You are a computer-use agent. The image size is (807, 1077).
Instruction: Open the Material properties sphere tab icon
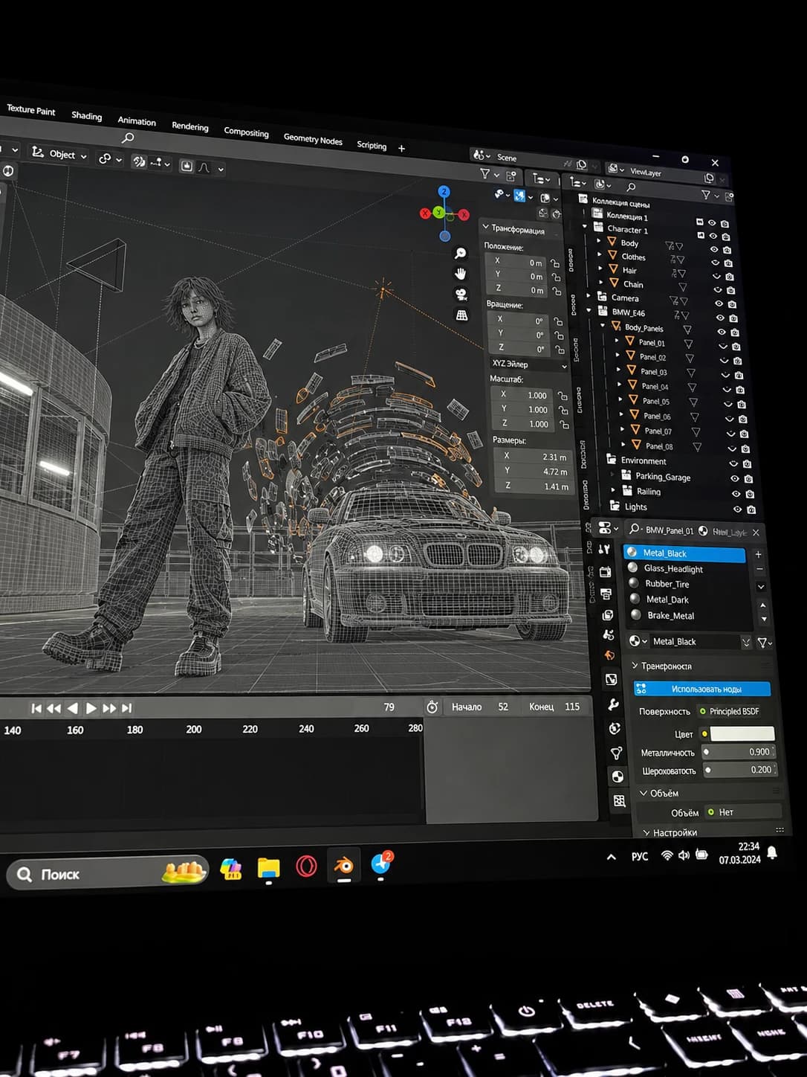tap(618, 777)
